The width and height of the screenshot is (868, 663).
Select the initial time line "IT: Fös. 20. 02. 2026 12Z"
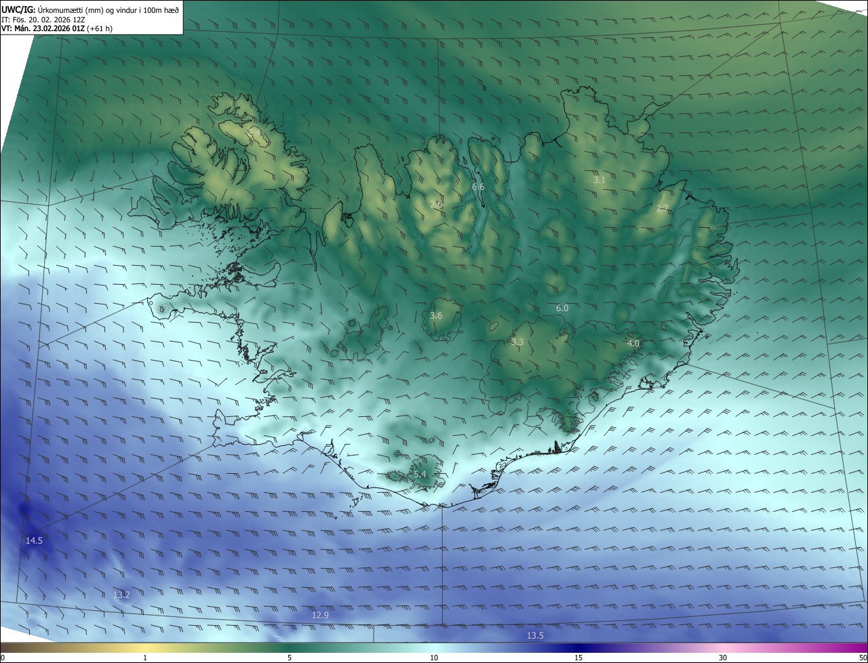(43, 19)
